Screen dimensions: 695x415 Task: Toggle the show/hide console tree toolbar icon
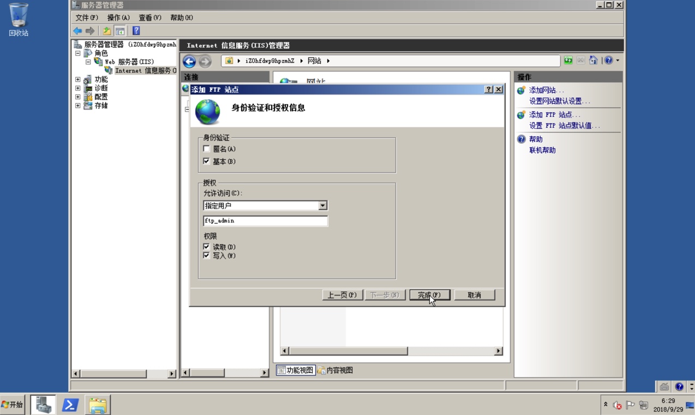(119, 31)
